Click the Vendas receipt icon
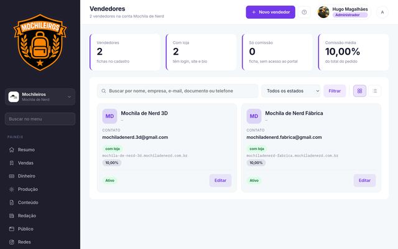The width and height of the screenshot is (398, 249). 12,163
